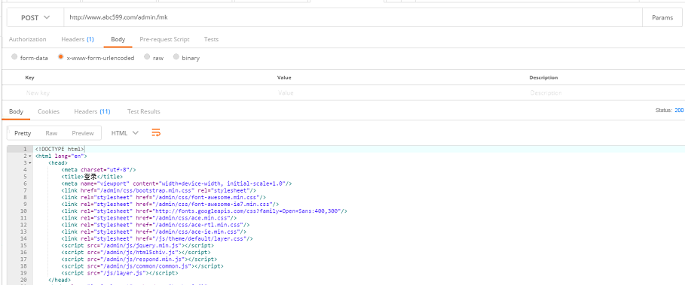685x285 pixels.
Task: Open the Pre-request Script tab
Action: [164, 39]
